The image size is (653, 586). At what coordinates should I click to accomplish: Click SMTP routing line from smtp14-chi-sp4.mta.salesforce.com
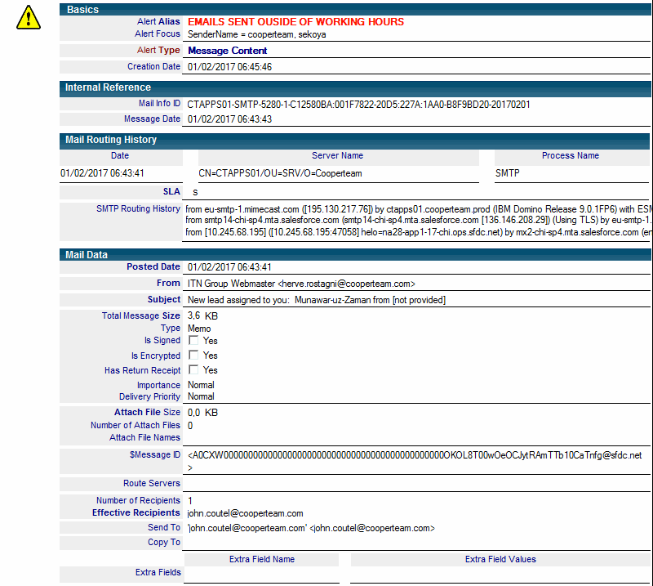(x=418, y=220)
